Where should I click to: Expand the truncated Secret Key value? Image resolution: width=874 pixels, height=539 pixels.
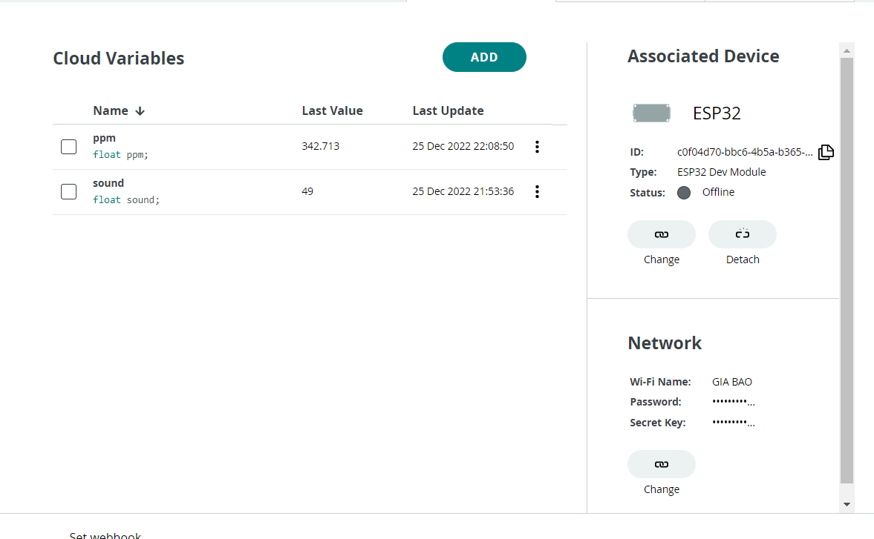click(733, 422)
